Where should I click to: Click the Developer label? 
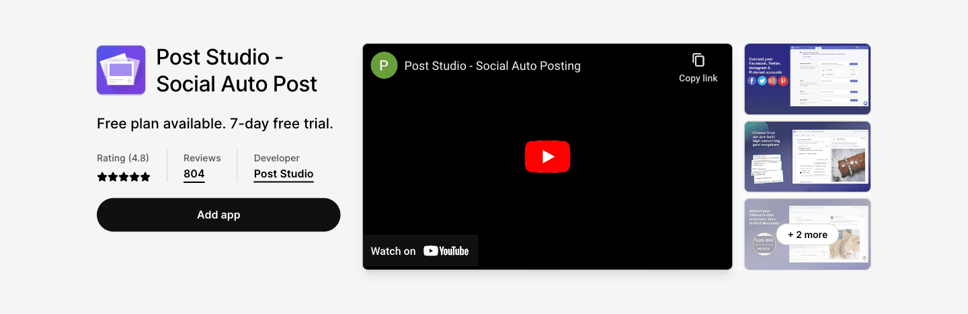[x=277, y=158]
